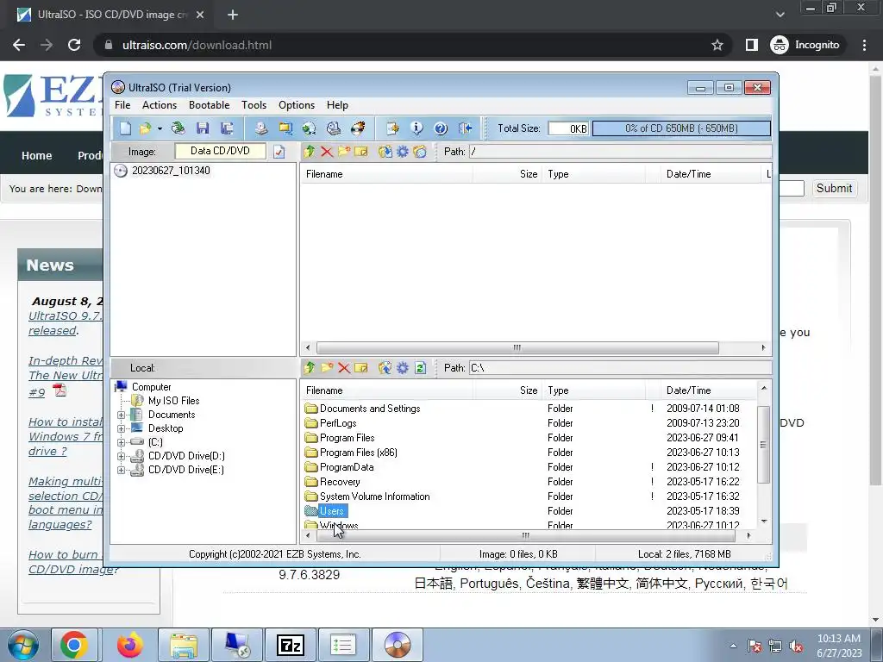Open the Options menu
883x662 pixels.
[297, 105]
